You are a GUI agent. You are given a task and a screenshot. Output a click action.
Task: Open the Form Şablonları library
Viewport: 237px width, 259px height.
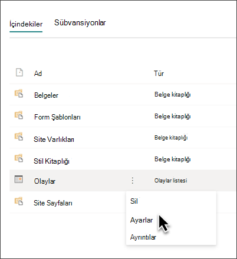point(57,117)
